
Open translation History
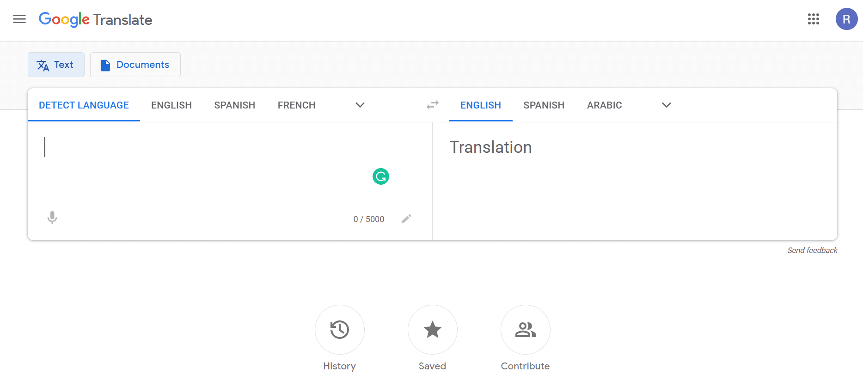click(340, 330)
